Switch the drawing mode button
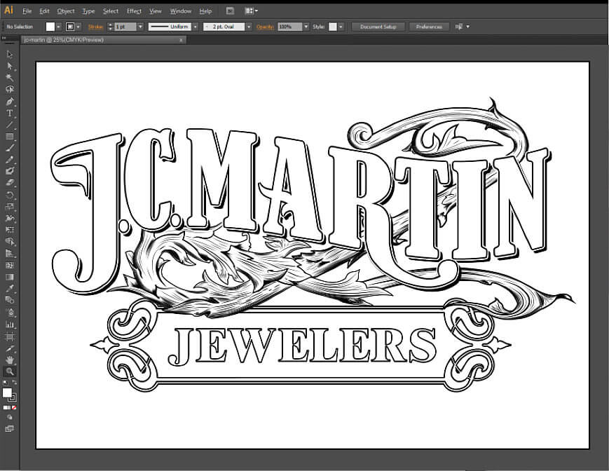 click(x=10, y=418)
